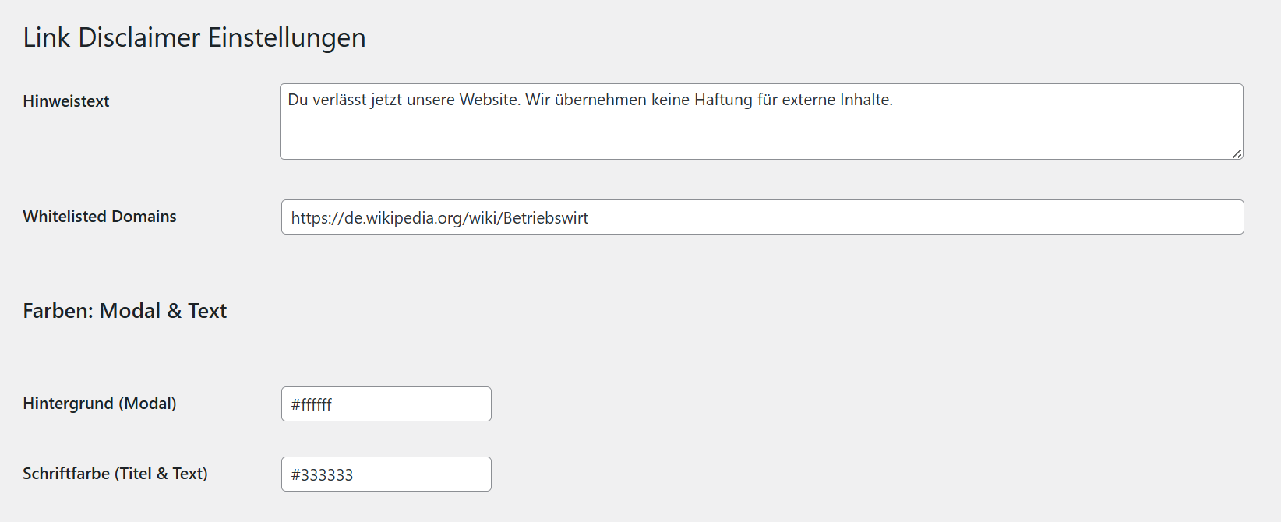Click the Link Disclaimer Einstellungen heading
This screenshot has height=522, width=1281.
click(x=194, y=37)
